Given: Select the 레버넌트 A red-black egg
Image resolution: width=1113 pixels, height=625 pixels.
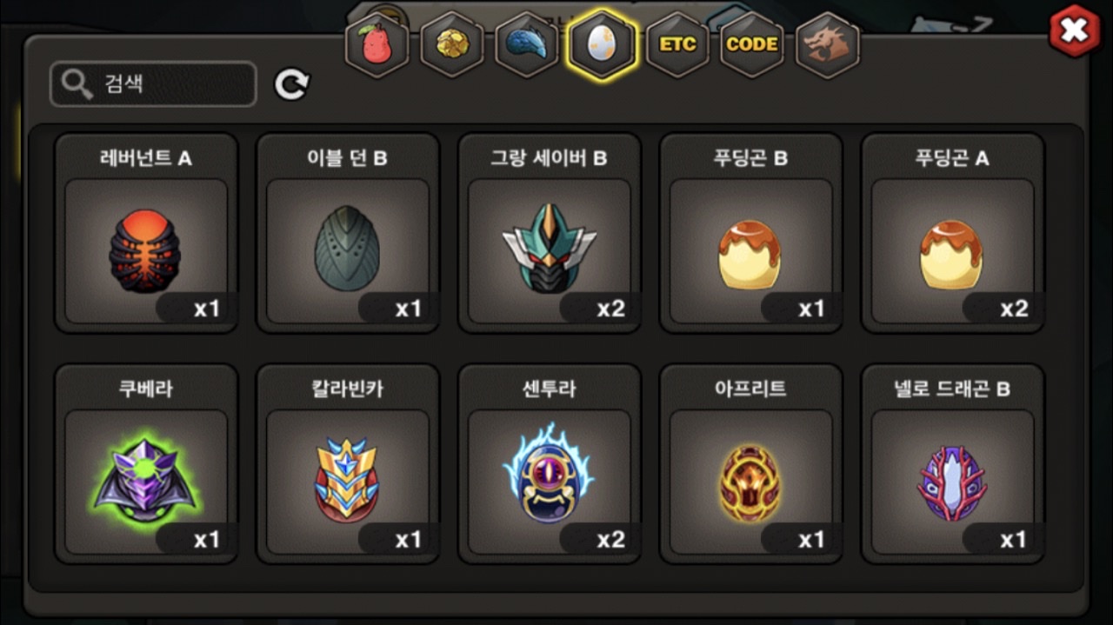Looking at the screenshot, I should pos(146,233).
